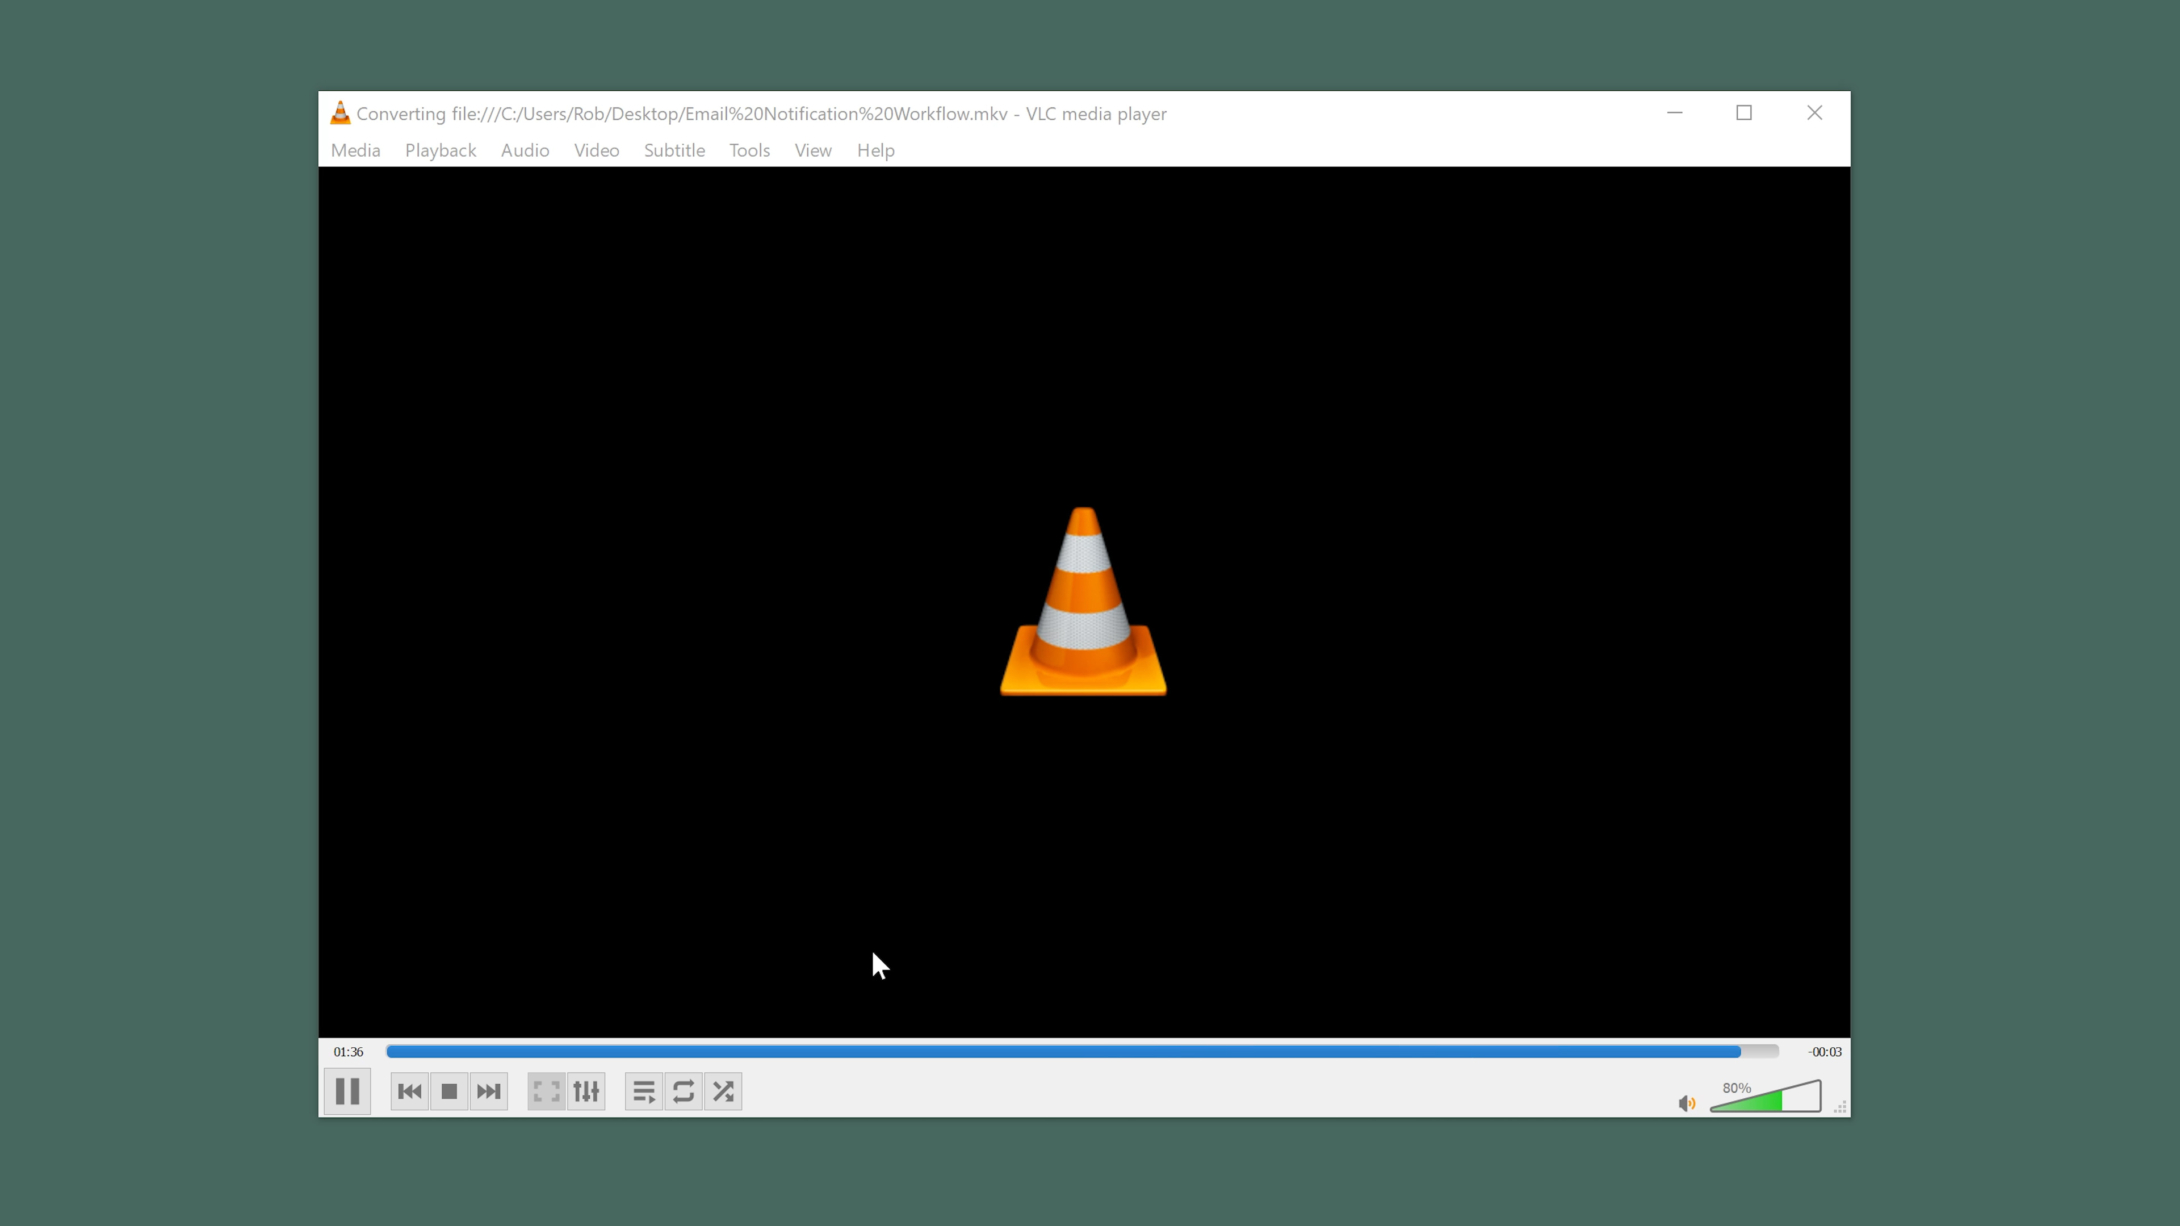
Task: Open the Playback menu
Action: tap(441, 150)
